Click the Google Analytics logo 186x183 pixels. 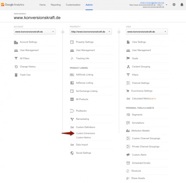tap(12, 5)
